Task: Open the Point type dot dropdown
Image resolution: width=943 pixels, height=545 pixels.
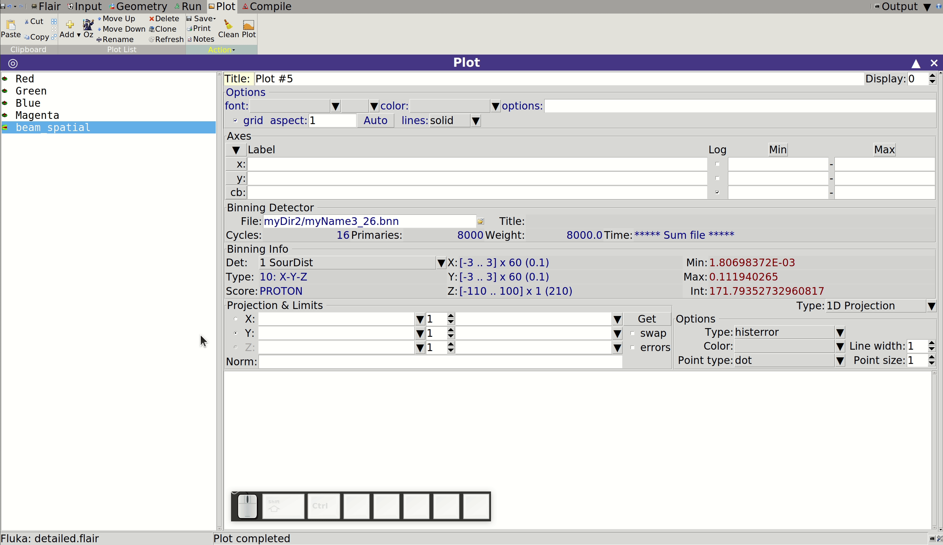Action: 840,361
